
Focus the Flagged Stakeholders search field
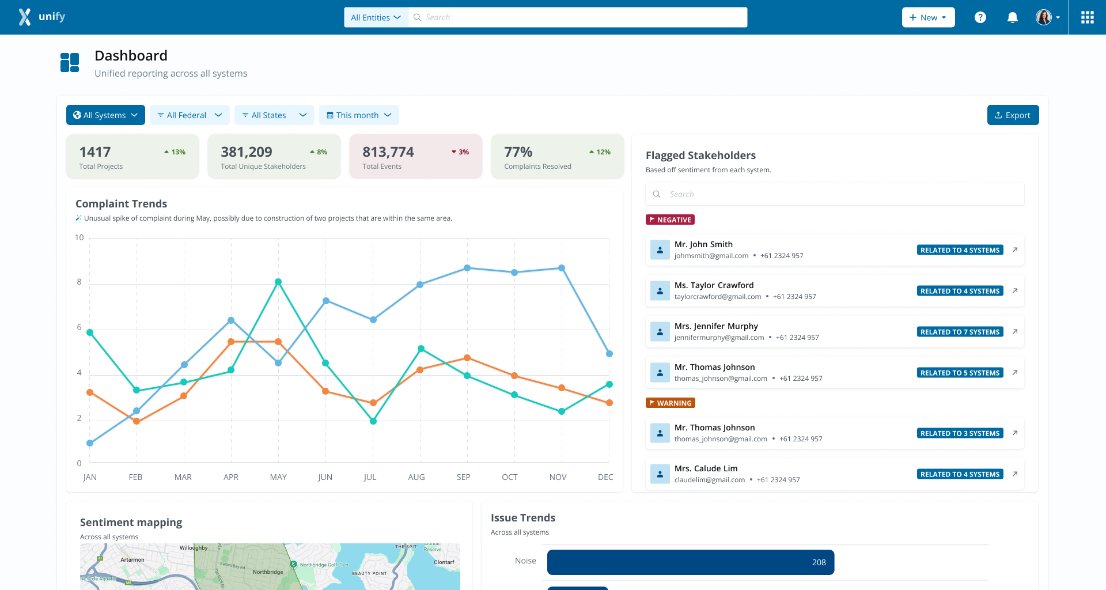click(x=835, y=194)
